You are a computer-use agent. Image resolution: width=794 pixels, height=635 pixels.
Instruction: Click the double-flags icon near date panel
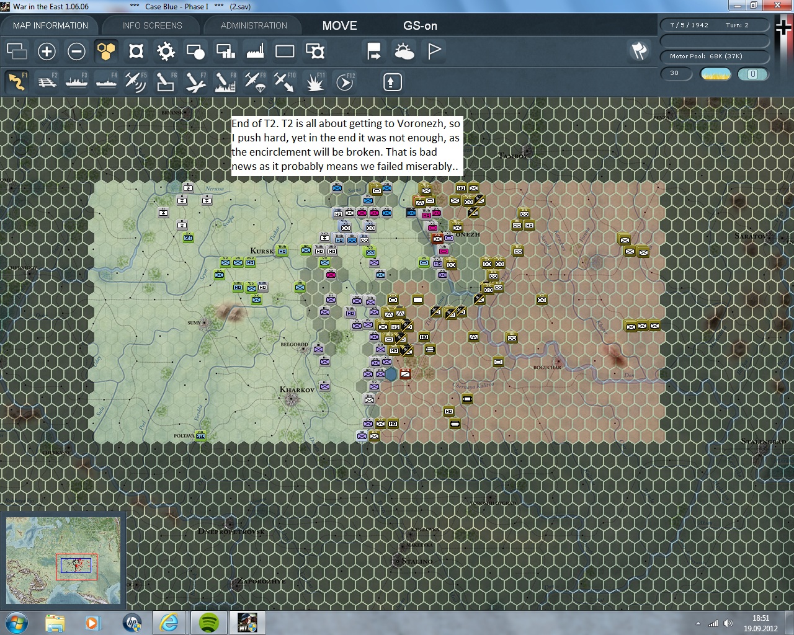pos(640,51)
